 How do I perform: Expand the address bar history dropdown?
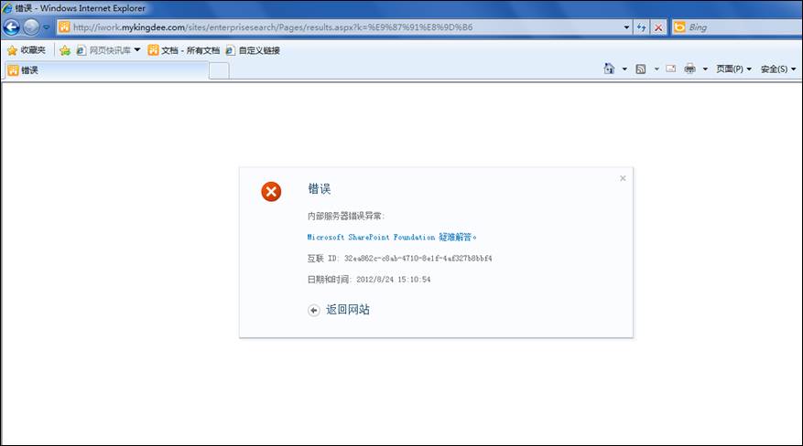(626, 27)
